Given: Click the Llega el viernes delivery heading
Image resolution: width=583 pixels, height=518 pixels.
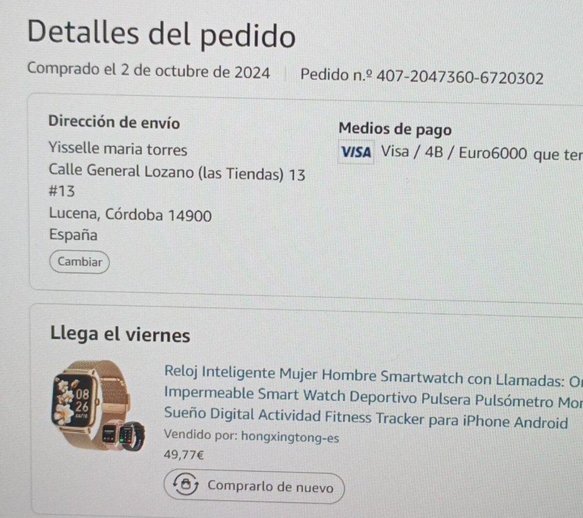Looking at the screenshot, I should [120, 334].
